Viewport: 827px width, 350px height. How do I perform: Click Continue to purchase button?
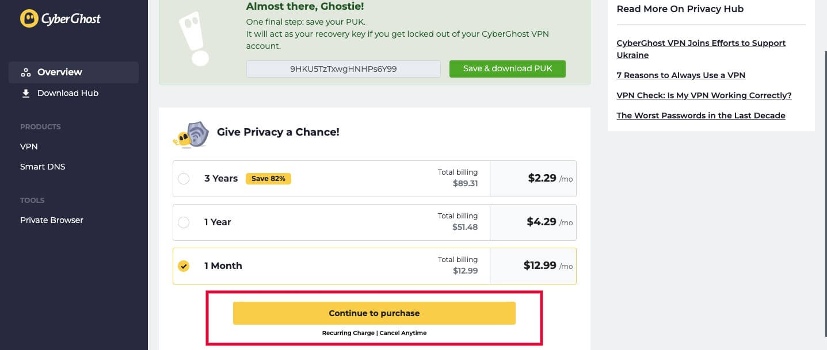374,313
